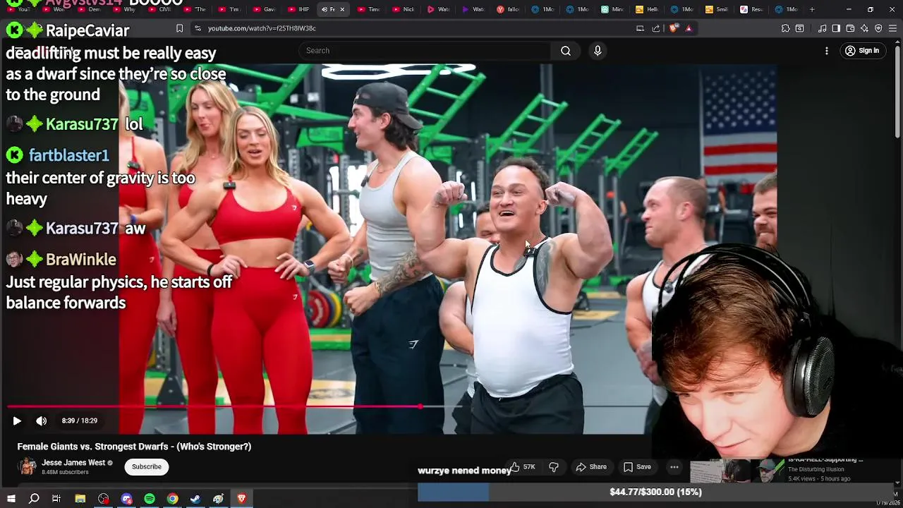
Task: Switch to the 'Hello' tab
Action: 647,9
